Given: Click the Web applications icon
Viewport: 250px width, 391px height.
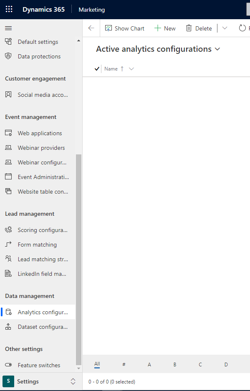Looking at the screenshot, I should (8, 133).
